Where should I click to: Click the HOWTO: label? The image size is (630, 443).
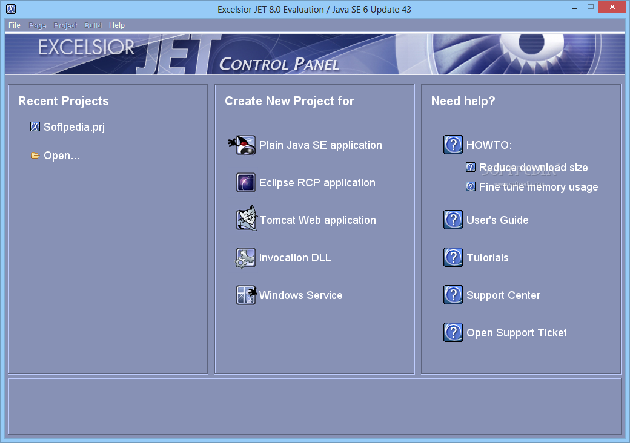[x=489, y=145]
